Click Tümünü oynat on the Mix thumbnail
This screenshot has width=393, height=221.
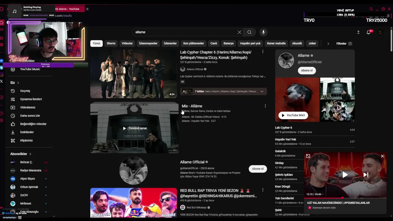(134, 128)
